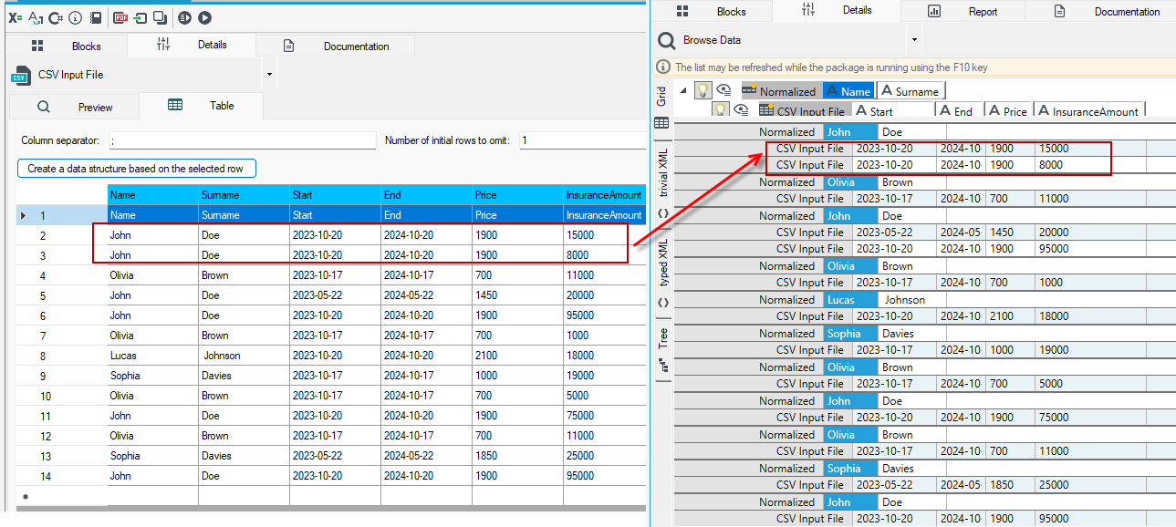Click the info icon beside the F10 refresh message

[664, 67]
